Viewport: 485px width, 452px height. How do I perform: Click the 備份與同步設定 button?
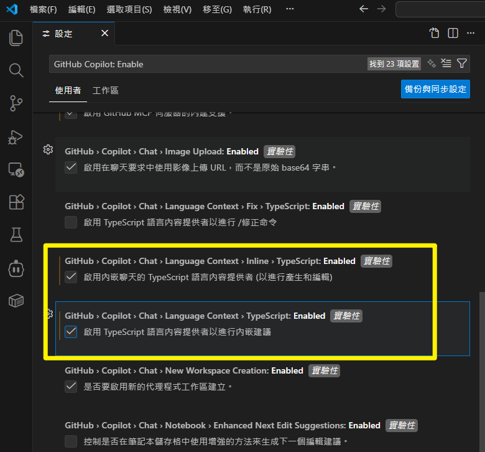click(x=435, y=89)
